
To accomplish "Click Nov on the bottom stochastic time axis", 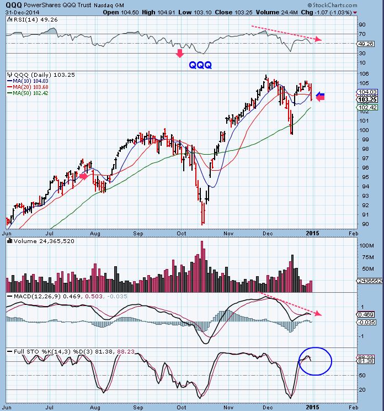I will (x=228, y=407).
